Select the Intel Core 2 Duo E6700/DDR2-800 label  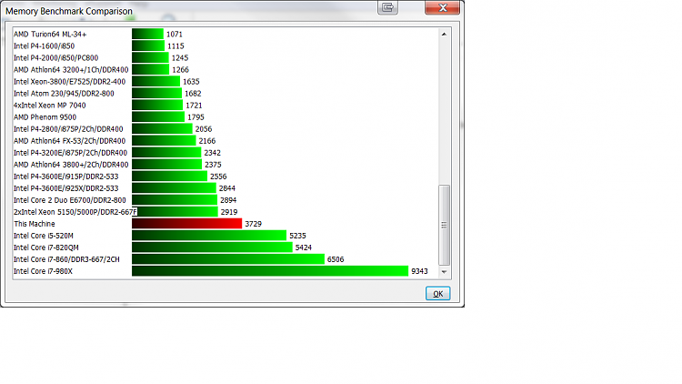(x=70, y=200)
